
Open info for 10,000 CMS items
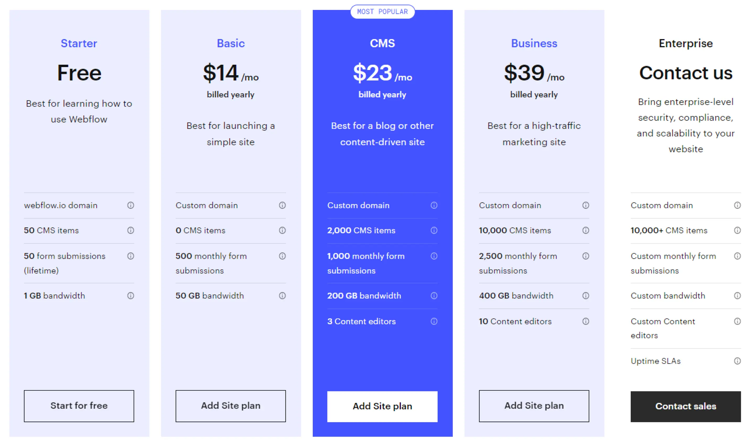pyautogui.click(x=586, y=230)
